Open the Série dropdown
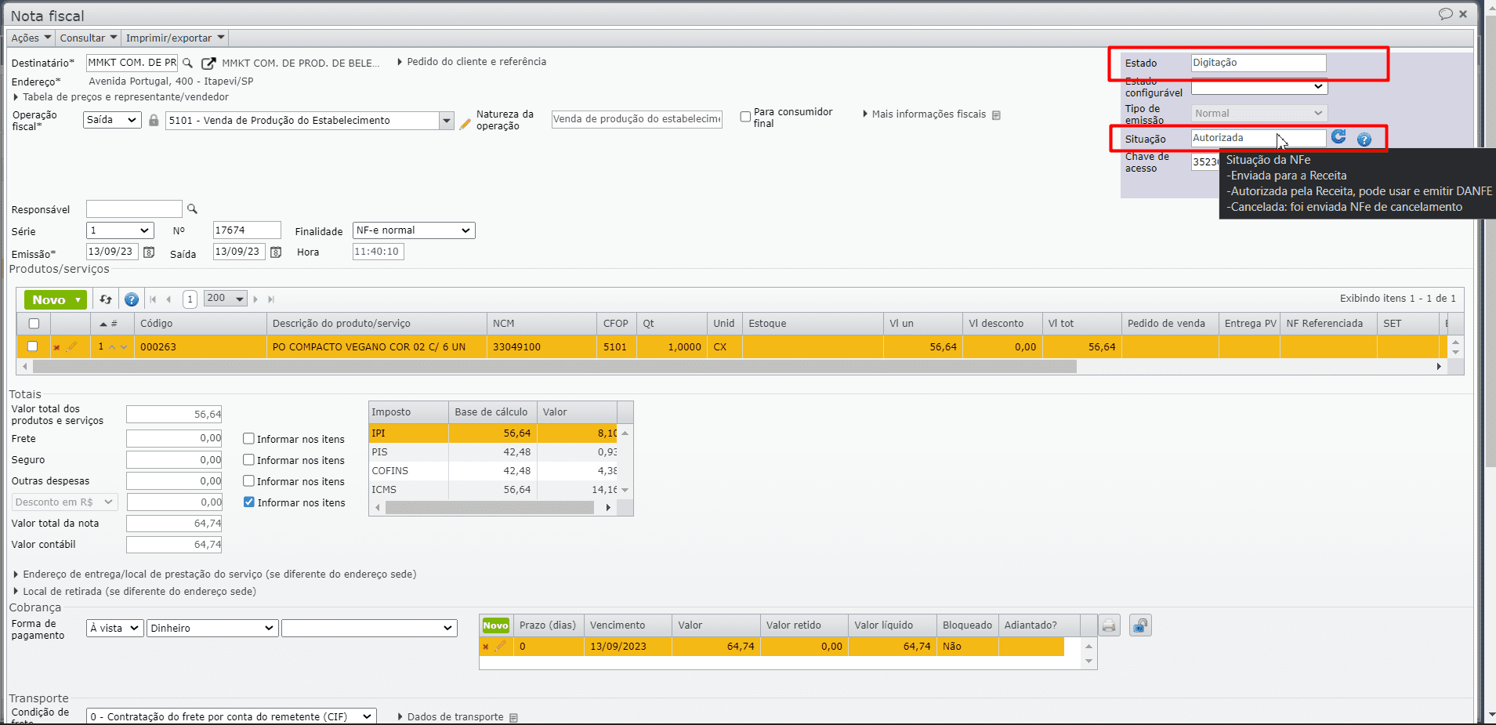 120,230
